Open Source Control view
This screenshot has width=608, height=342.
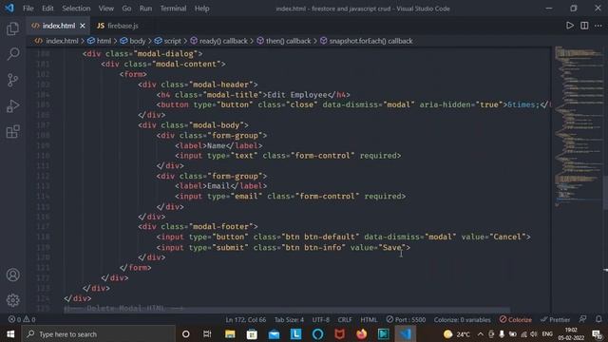coord(12,80)
